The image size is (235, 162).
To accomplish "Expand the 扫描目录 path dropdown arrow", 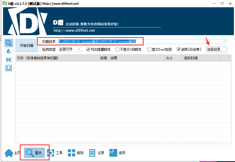I will click(x=224, y=42).
